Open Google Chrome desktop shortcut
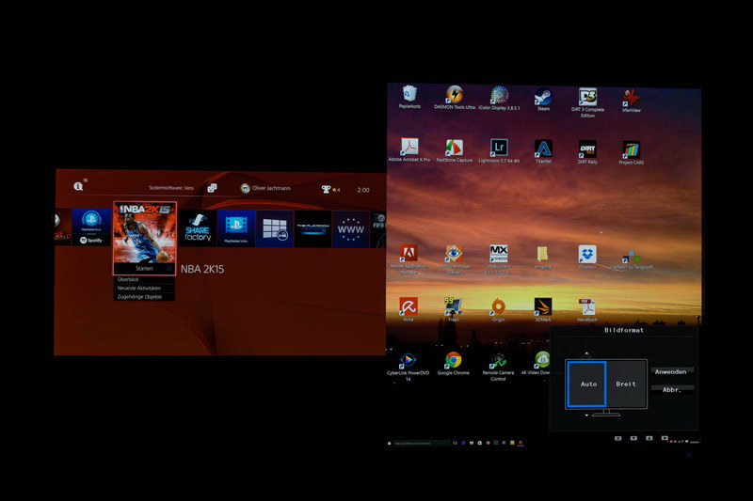The width and height of the screenshot is (753, 501). point(454,364)
